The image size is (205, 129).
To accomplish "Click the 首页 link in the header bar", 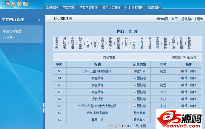I will [x=175, y=19].
